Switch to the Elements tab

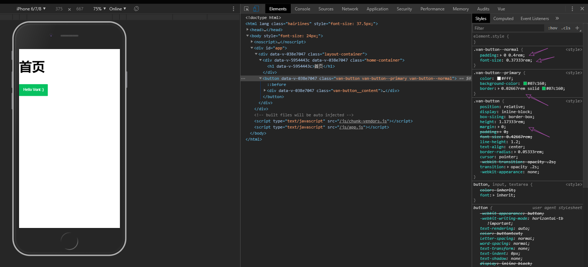(x=278, y=9)
